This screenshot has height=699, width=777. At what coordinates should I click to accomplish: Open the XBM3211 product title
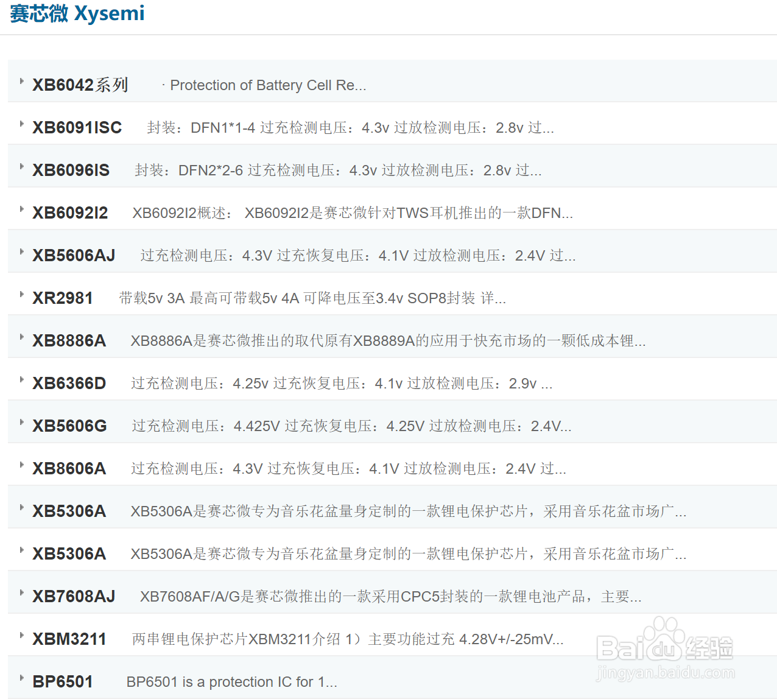[x=69, y=639]
